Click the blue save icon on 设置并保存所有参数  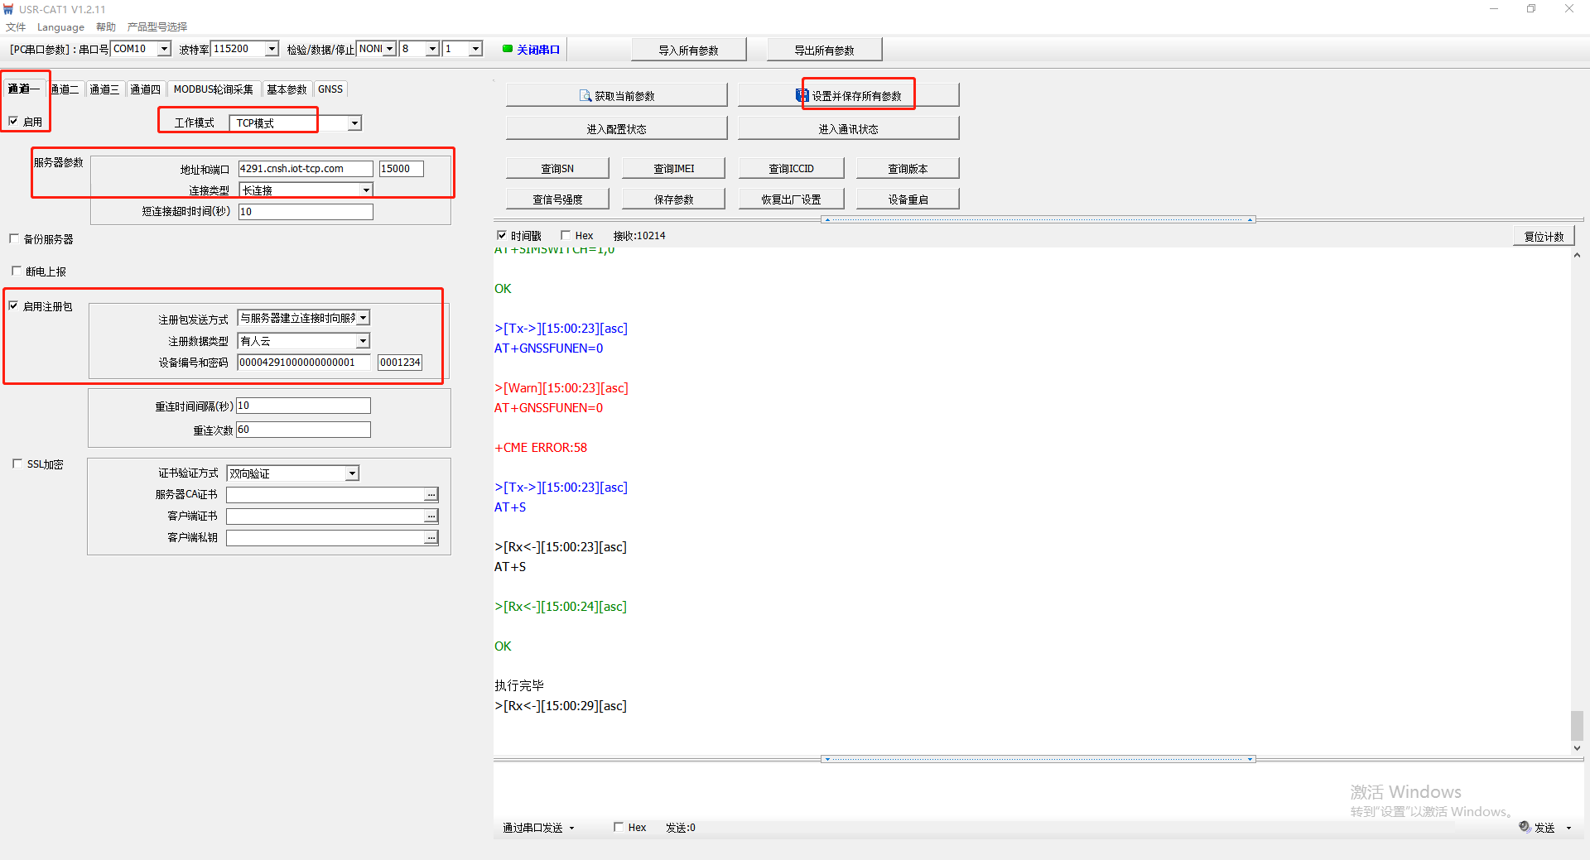pyautogui.click(x=802, y=96)
